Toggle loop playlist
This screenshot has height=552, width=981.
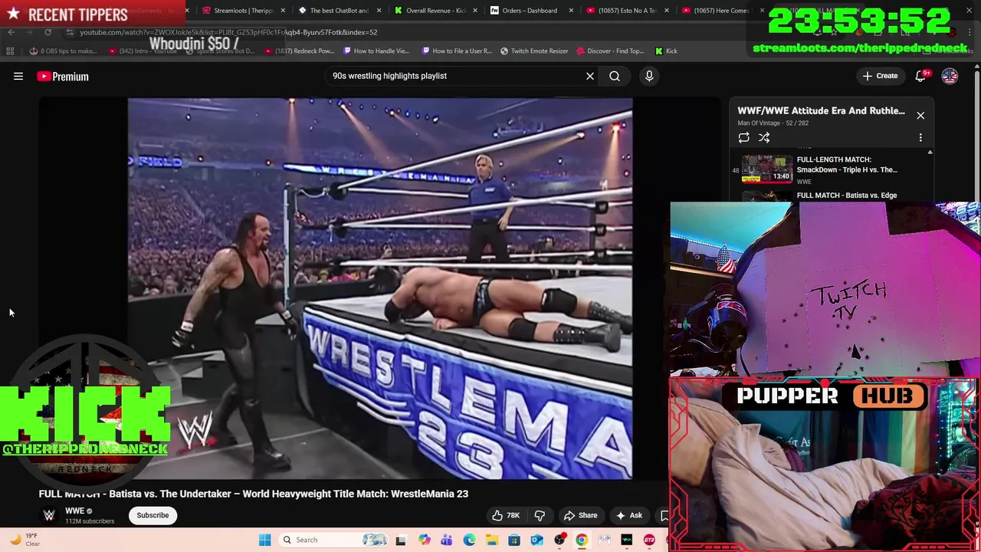tap(743, 138)
